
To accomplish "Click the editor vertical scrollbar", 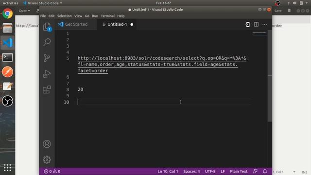I will tap(270, 76).
